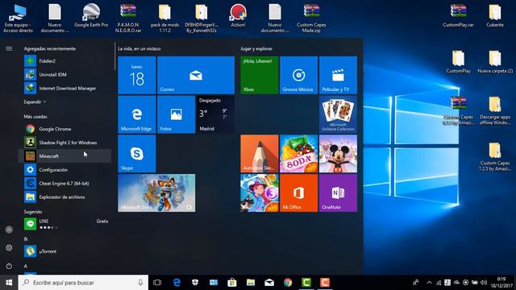Screen dimensions: 516x290
Task: Click the 'Jugar y explorar' group header
Action: (256, 48)
